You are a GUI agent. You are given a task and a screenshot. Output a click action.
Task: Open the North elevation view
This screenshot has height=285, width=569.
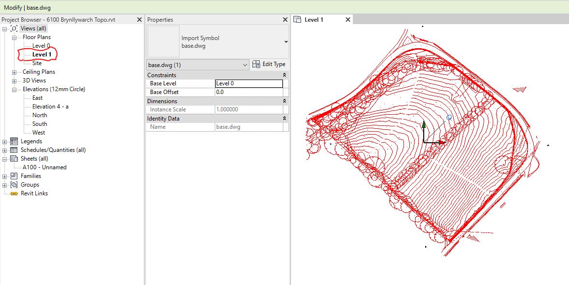click(40, 115)
